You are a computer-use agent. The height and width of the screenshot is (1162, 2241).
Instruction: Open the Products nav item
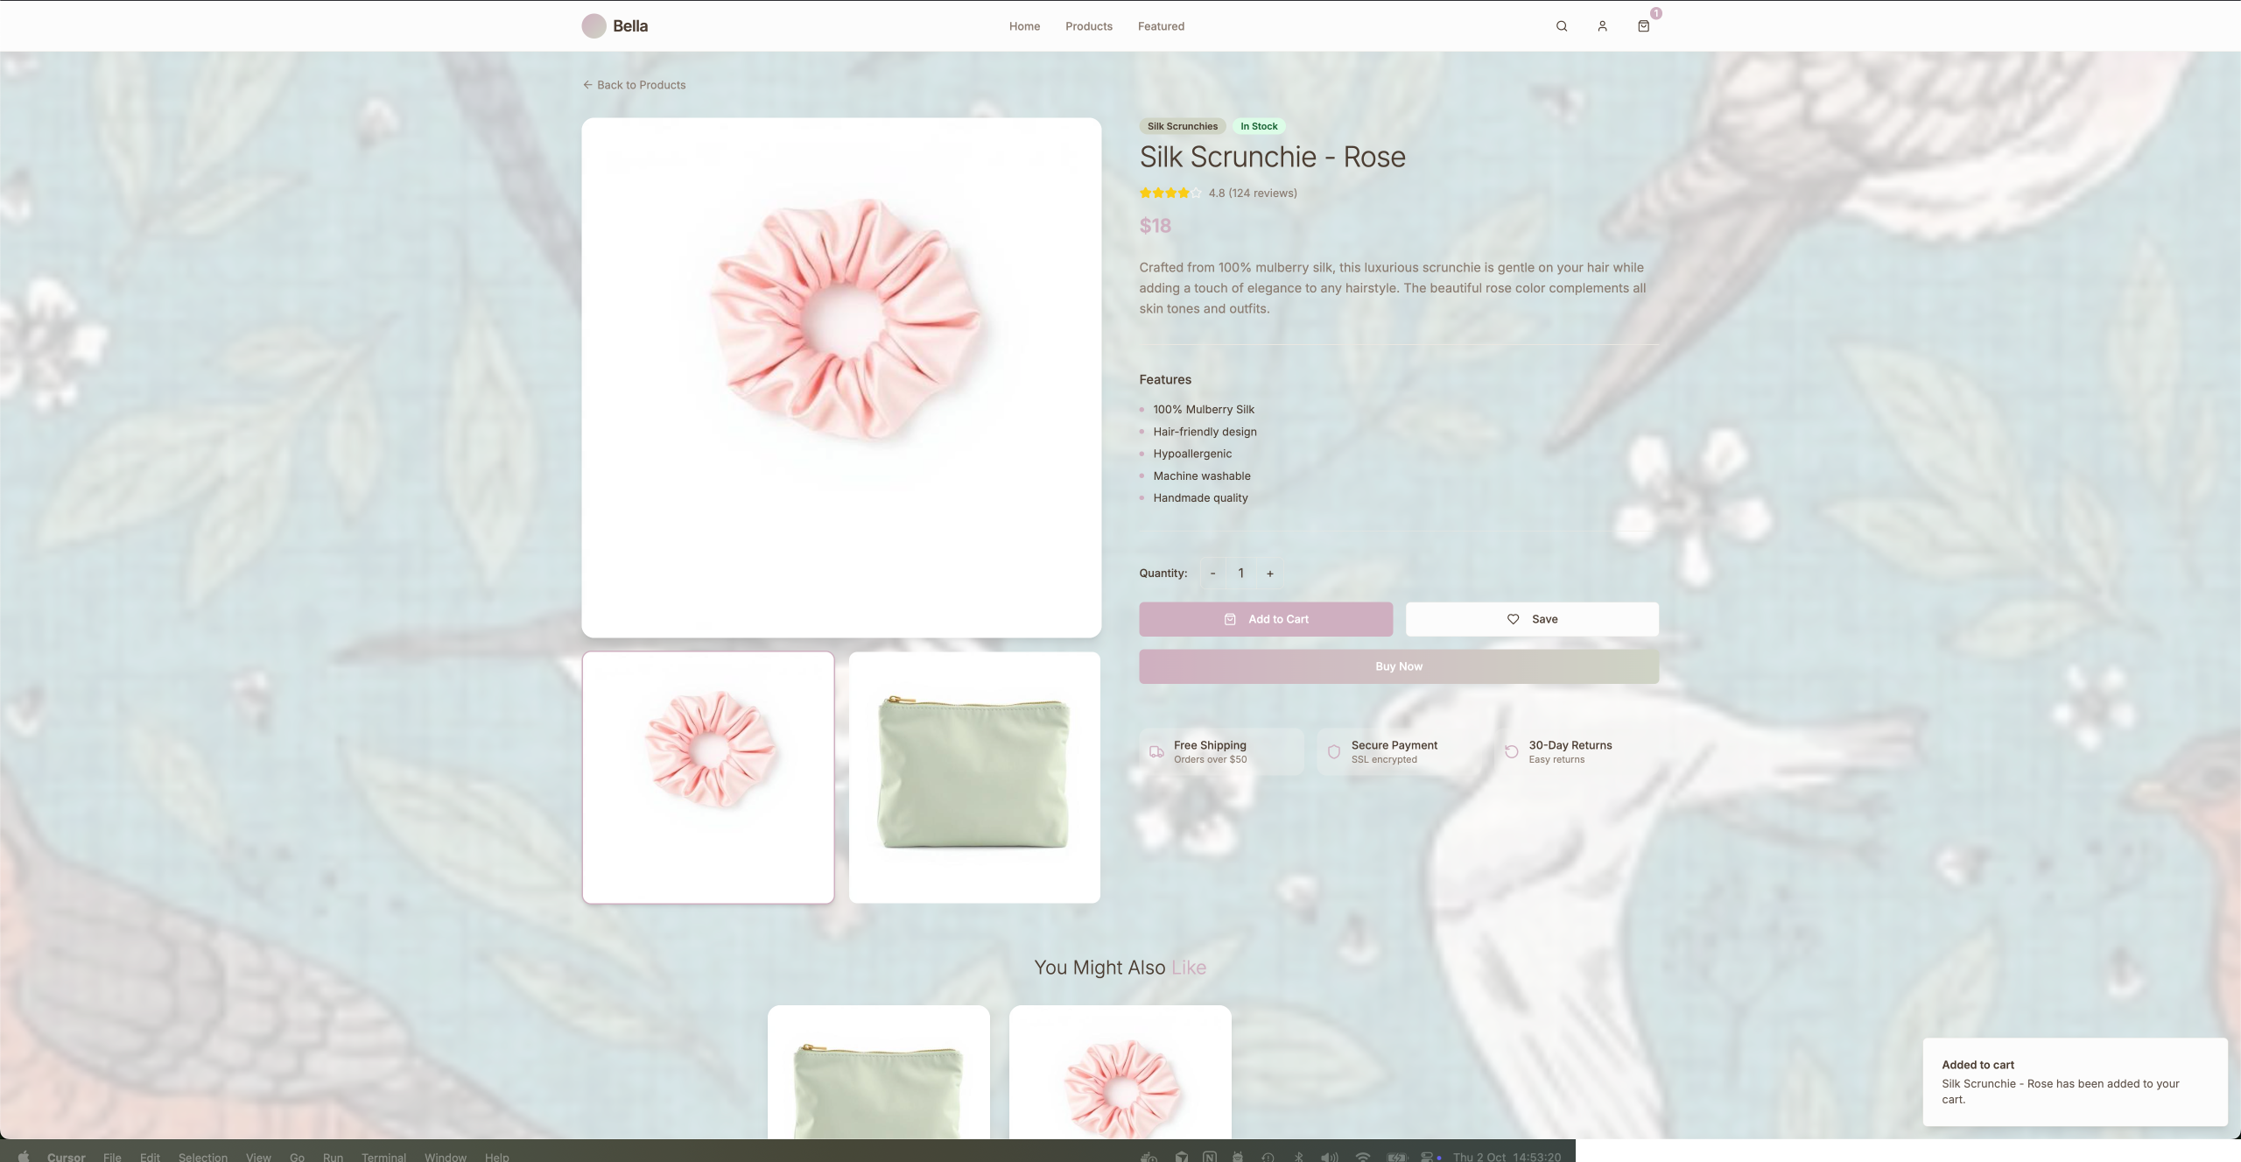[x=1089, y=26]
